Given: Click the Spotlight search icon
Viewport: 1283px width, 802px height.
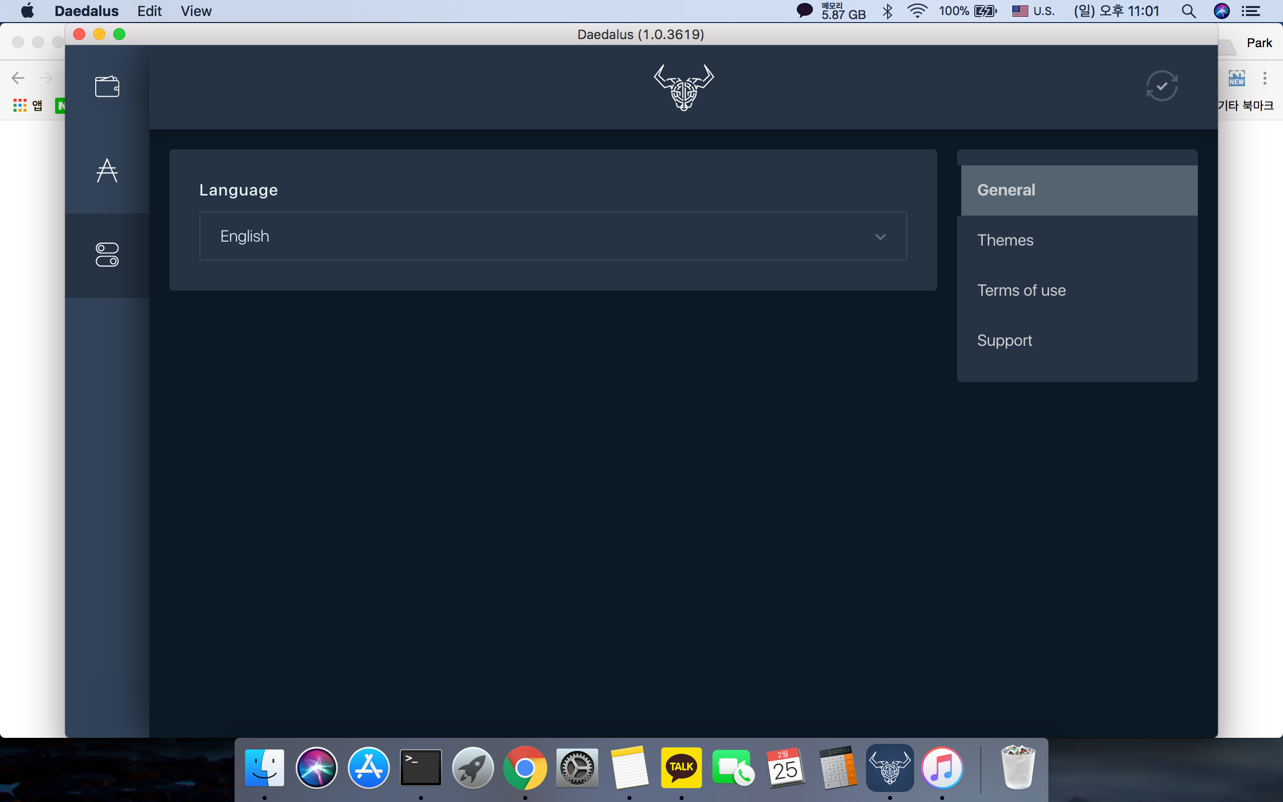Looking at the screenshot, I should point(1188,11).
